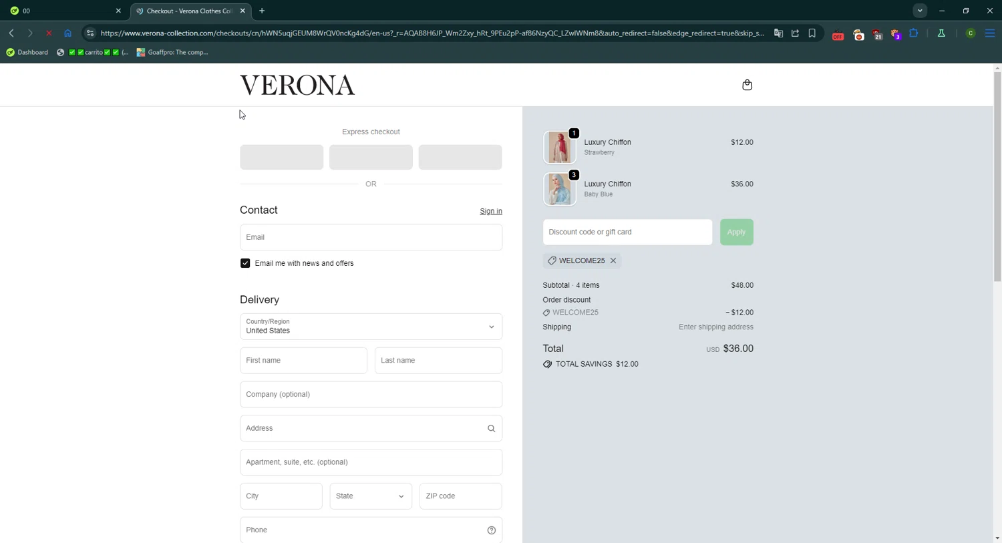The image size is (1002, 543).
Task: Open the extensions puzzle icon
Action: click(x=914, y=33)
